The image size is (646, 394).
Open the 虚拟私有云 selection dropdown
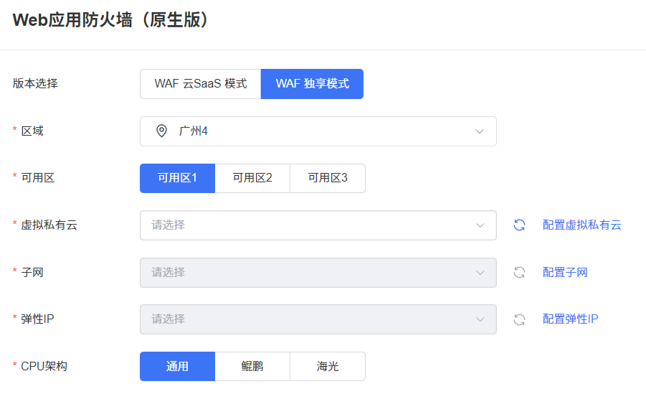318,225
